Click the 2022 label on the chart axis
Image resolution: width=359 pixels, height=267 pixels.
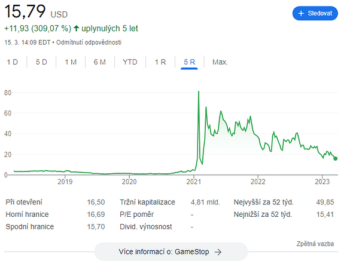tap(258, 182)
